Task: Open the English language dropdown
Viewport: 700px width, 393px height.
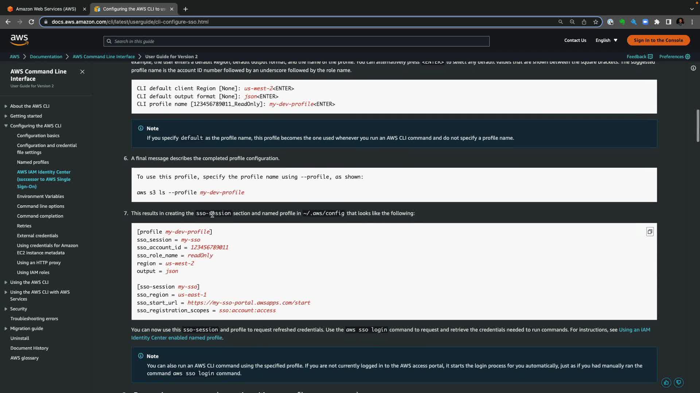Action: point(606,40)
